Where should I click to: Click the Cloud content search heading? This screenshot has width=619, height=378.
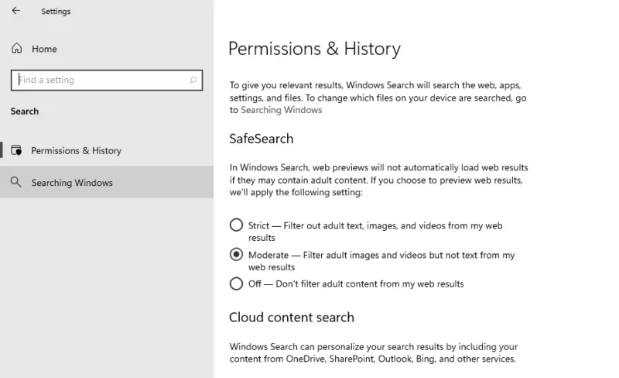click(292, 318)
